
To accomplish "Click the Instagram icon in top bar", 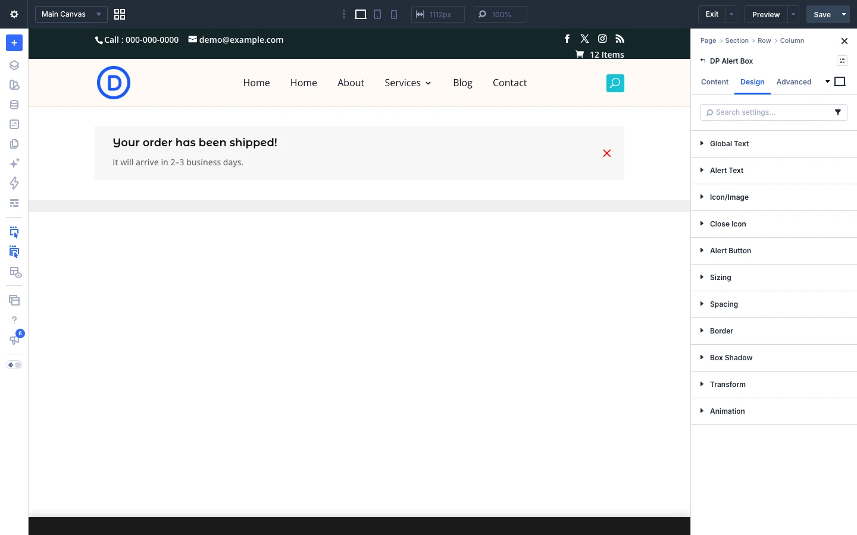I will pyautogui.click(x=602, y=39).
